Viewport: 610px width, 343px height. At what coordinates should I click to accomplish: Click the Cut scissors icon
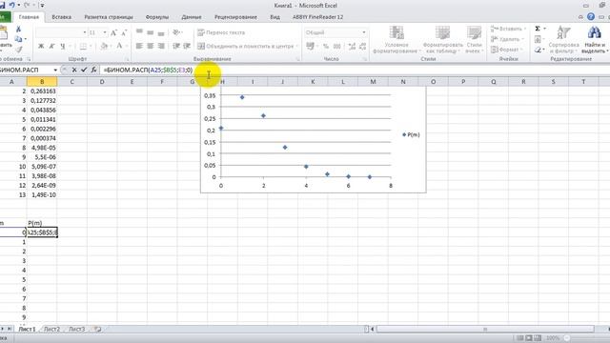point(18,30)
